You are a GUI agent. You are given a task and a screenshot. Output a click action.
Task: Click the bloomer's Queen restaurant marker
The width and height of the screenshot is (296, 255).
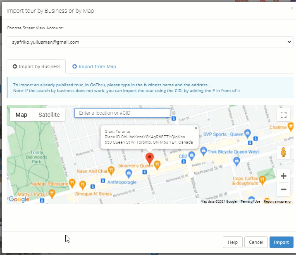tap(157, 165)
